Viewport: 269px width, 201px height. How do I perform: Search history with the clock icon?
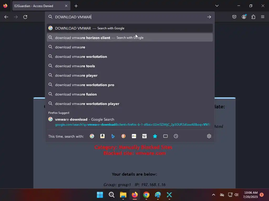pyautogui.click(x=176, y=136)
